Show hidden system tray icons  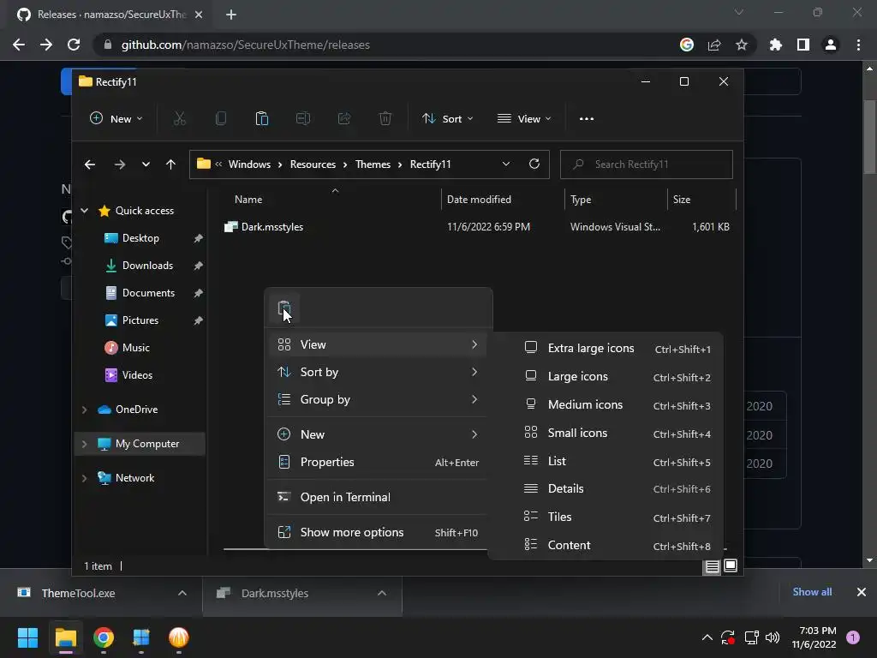(x=707, y=637)
